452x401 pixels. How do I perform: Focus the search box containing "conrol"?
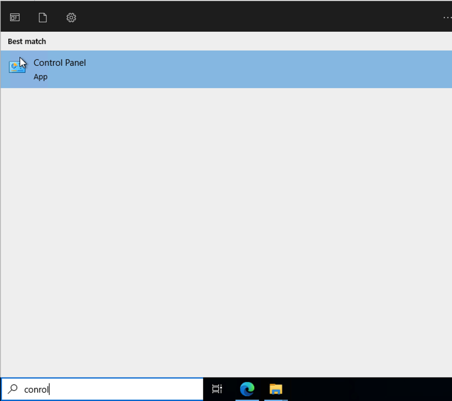(x=102, y=389)
